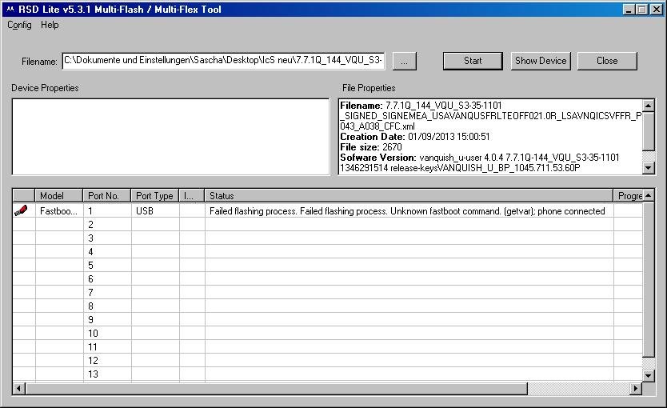Click the Show Device button

pos(541,61)
